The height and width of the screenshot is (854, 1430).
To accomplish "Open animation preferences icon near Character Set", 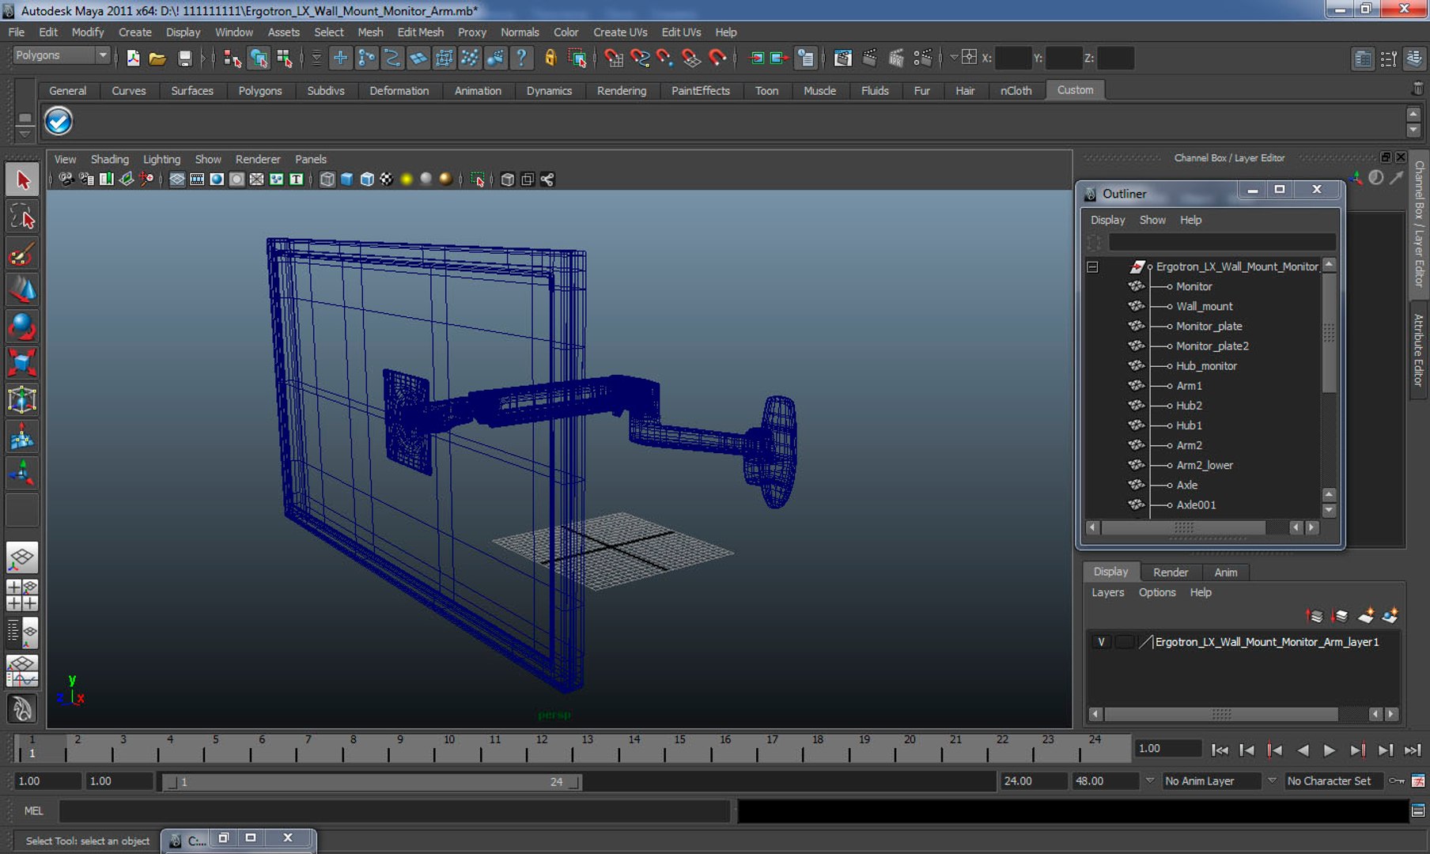I will 1418,780.
